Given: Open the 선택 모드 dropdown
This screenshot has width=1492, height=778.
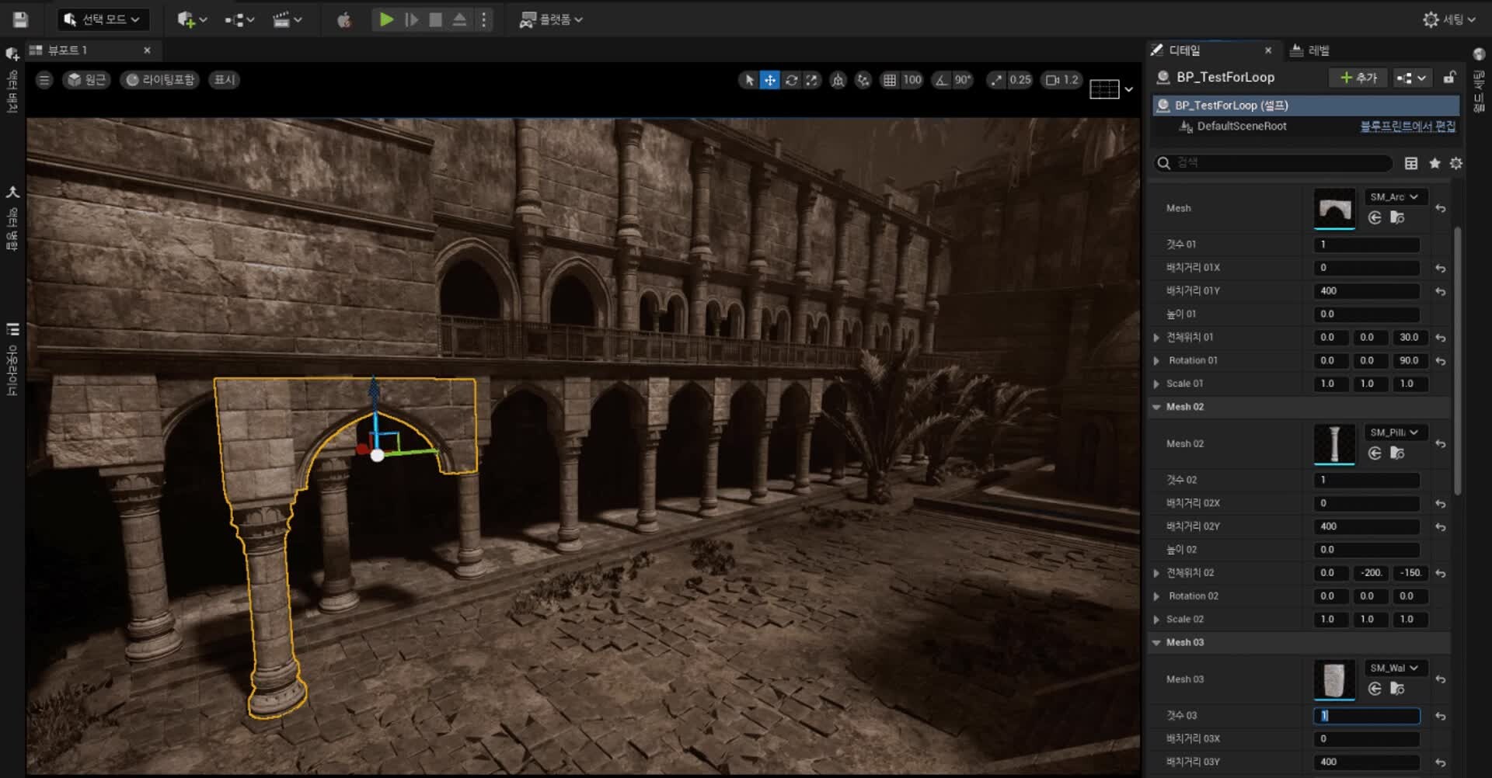Looking at the screenshot, I should [103, 19].
